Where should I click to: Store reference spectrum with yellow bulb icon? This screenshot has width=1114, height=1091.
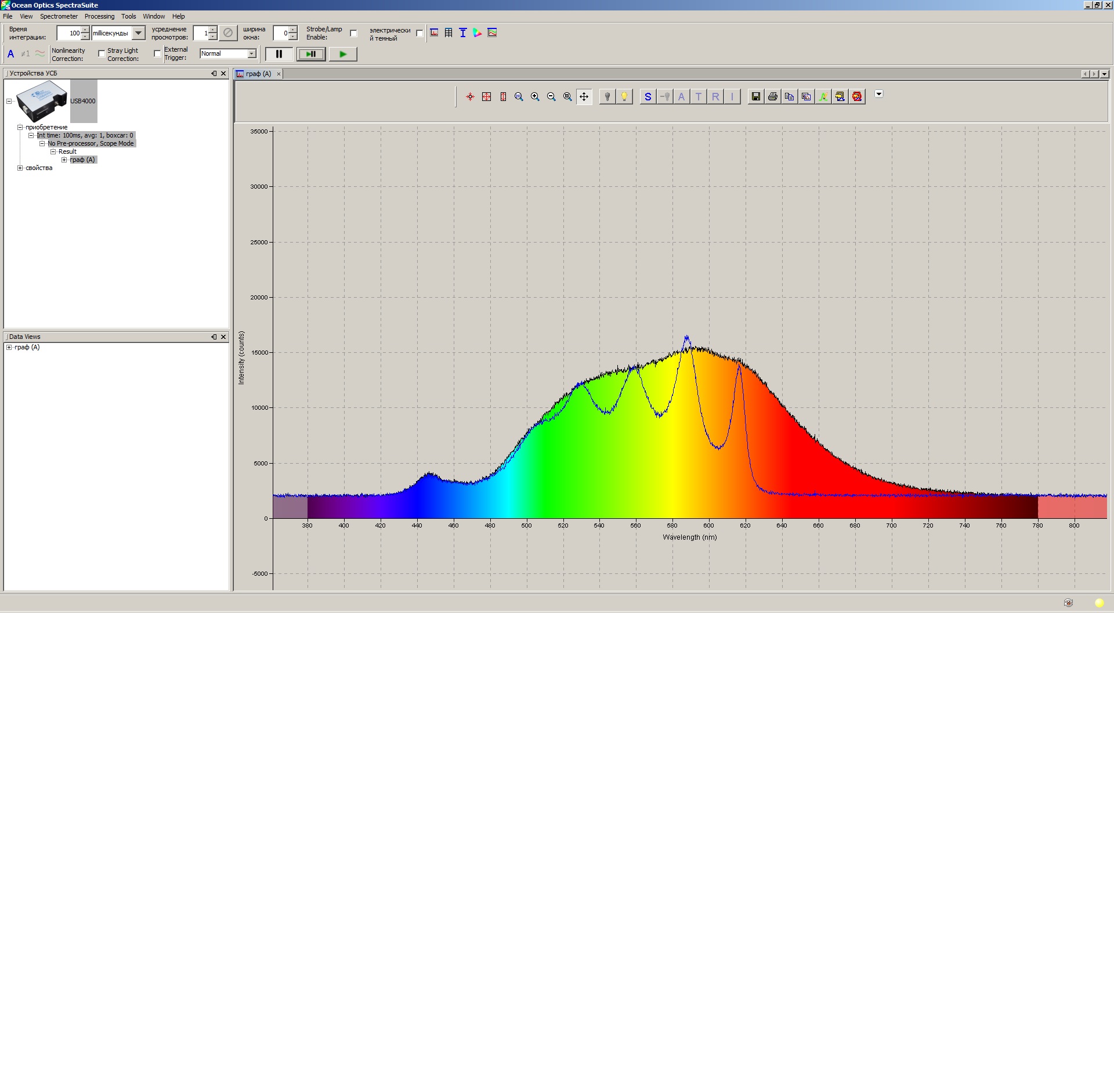624,97
